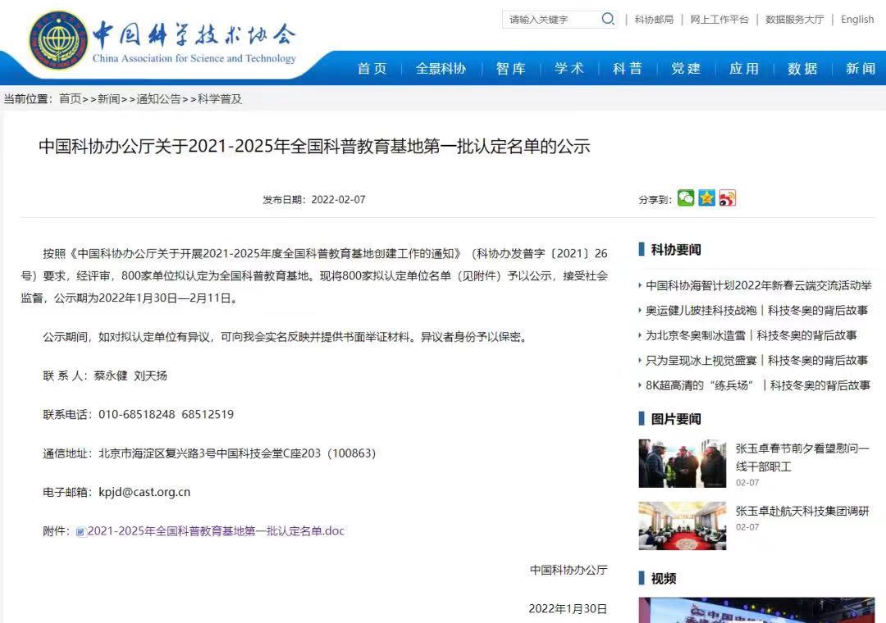Open 数据 navigation item
886x623 pixels.
point(802,69)
